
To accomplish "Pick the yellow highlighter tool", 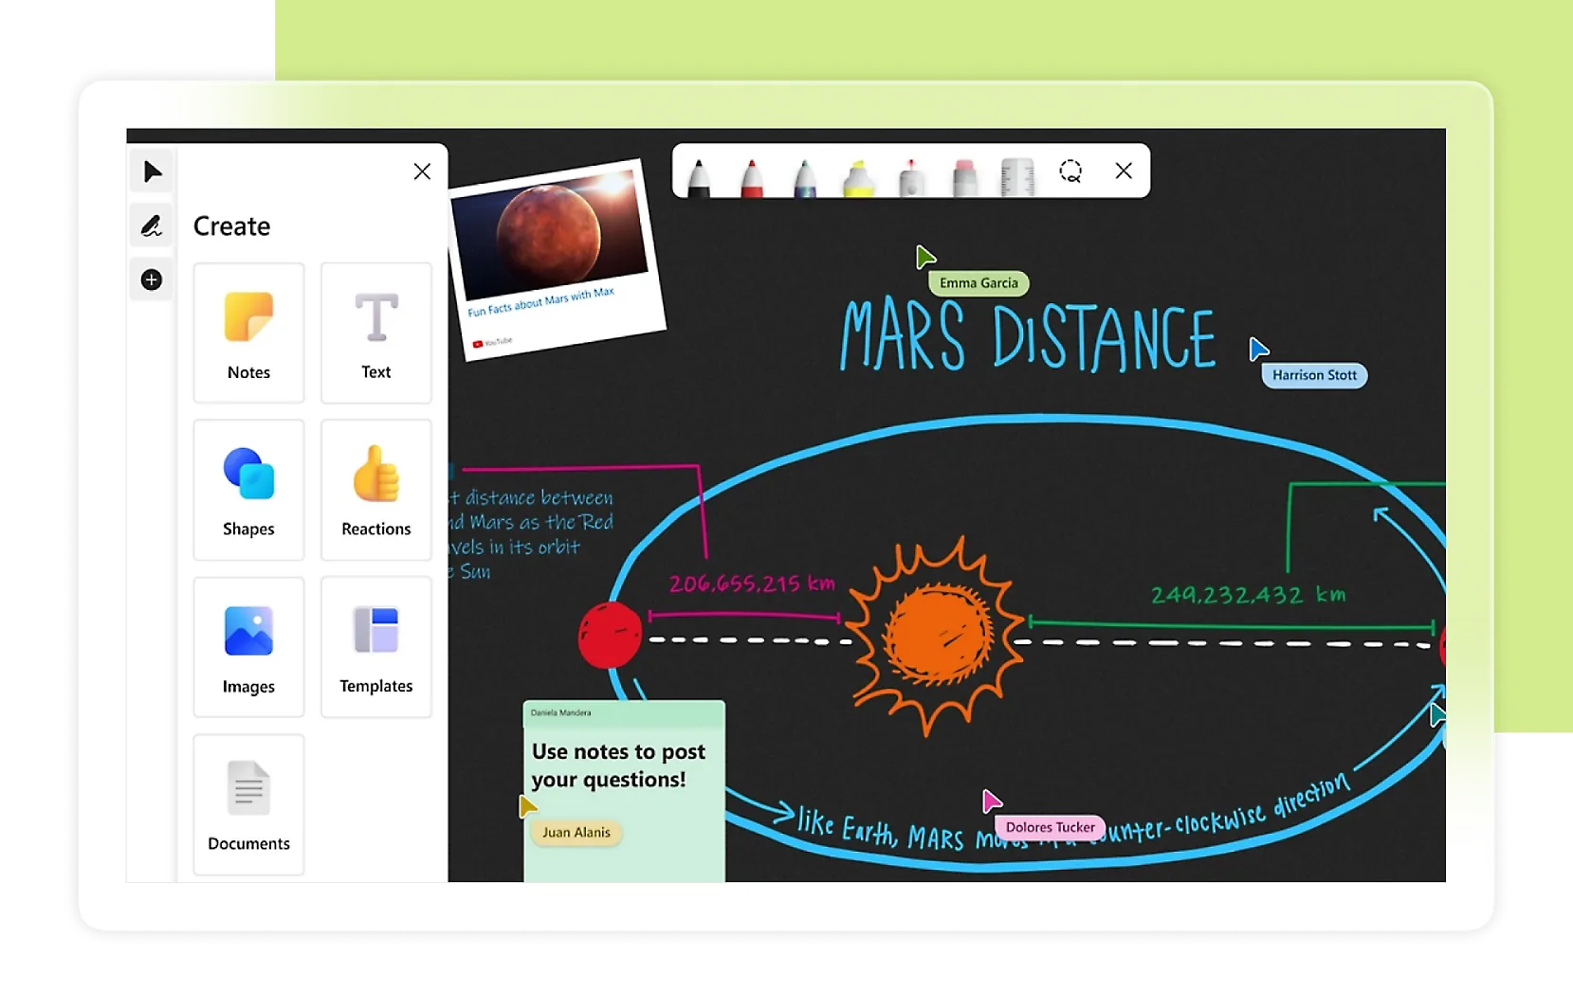I will [x=858, y=177].
